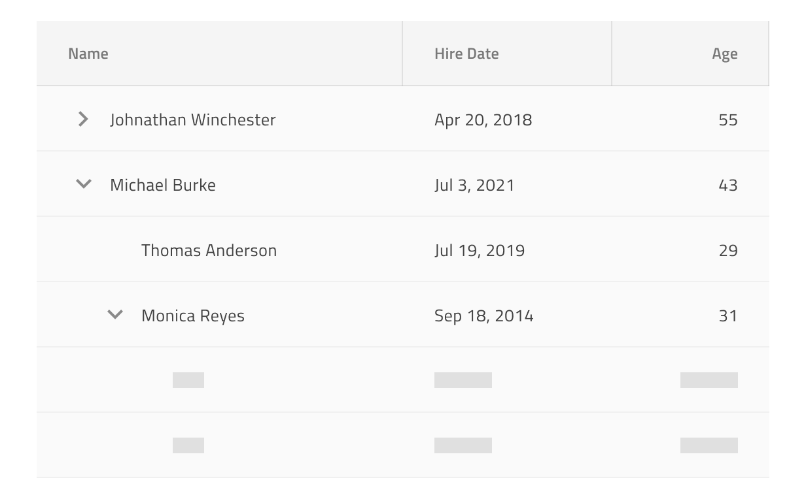806x499 pixels.
Task: Click the first loading placeholder name cell
Action: point(219,380)
